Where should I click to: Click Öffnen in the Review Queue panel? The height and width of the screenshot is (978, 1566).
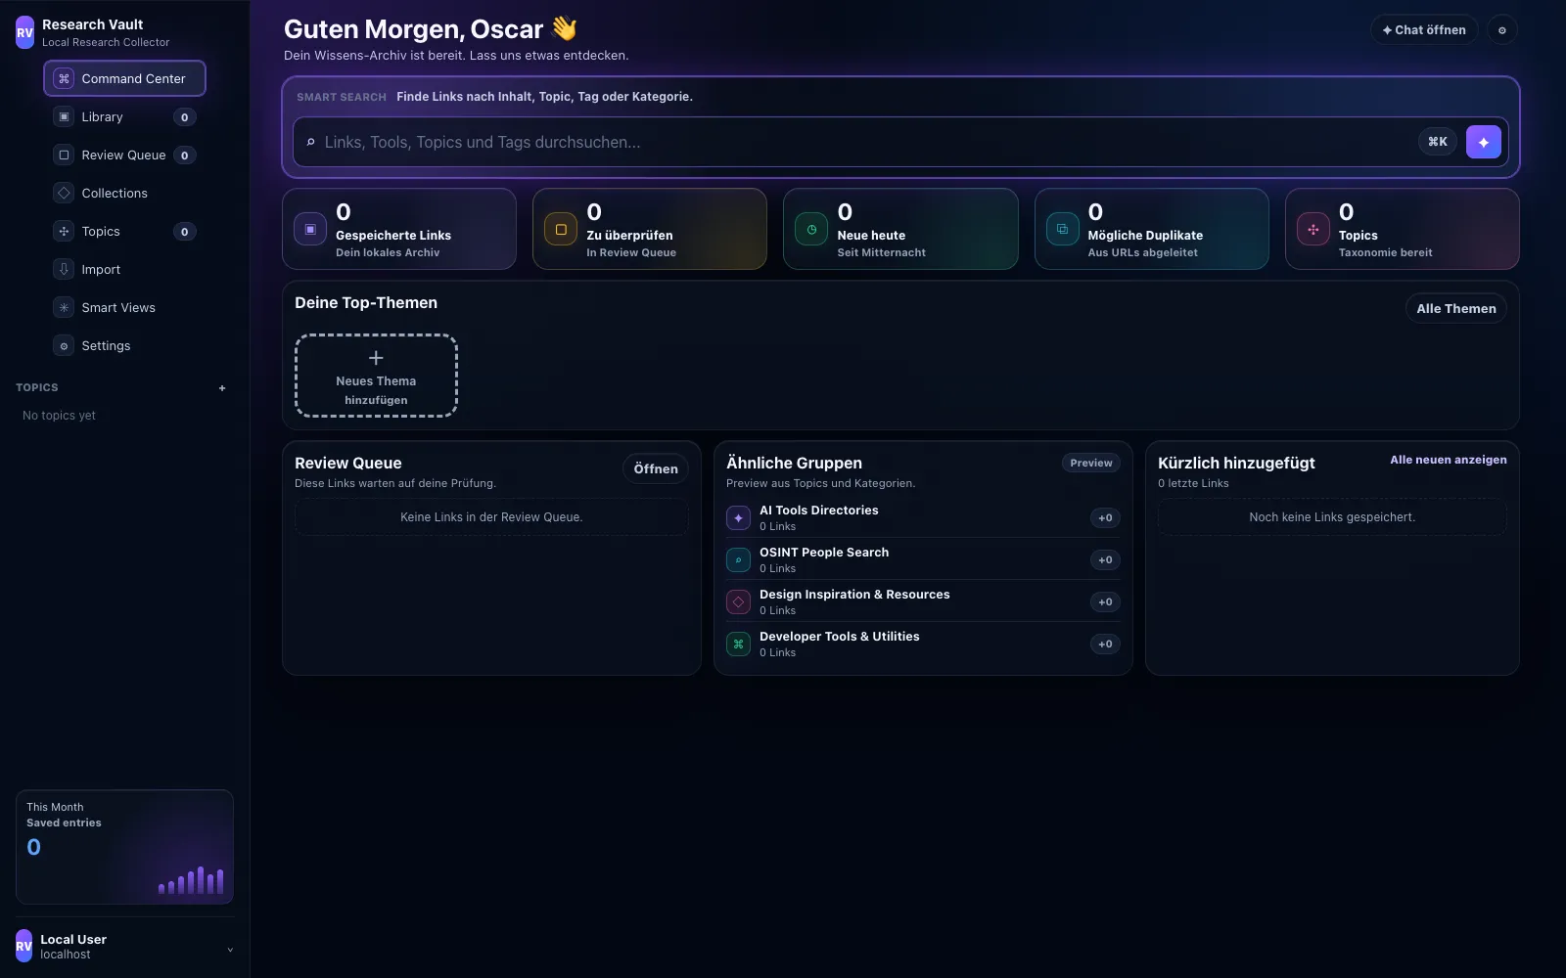656,468
